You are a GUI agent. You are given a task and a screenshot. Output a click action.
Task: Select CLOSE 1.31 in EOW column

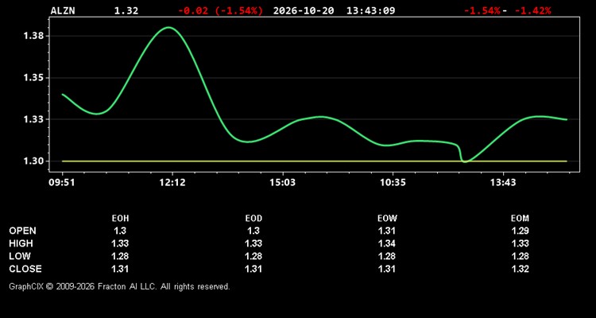coord(386,269)
